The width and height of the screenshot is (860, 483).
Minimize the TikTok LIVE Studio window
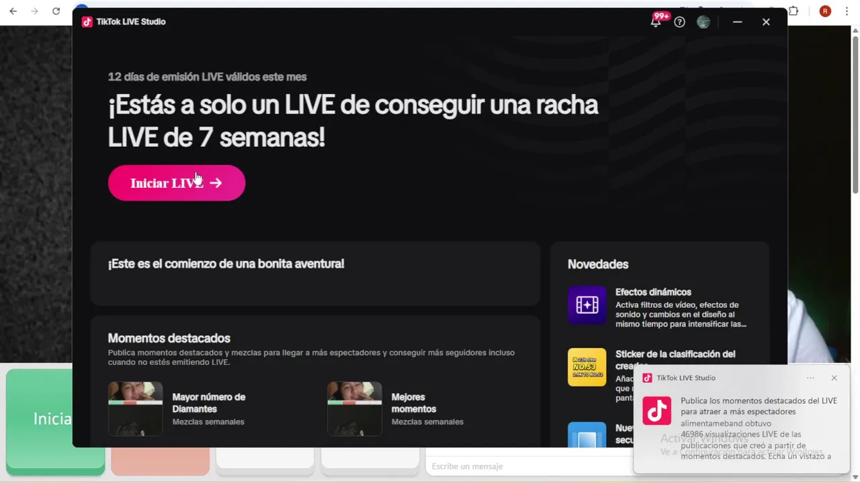click(737, 22)
